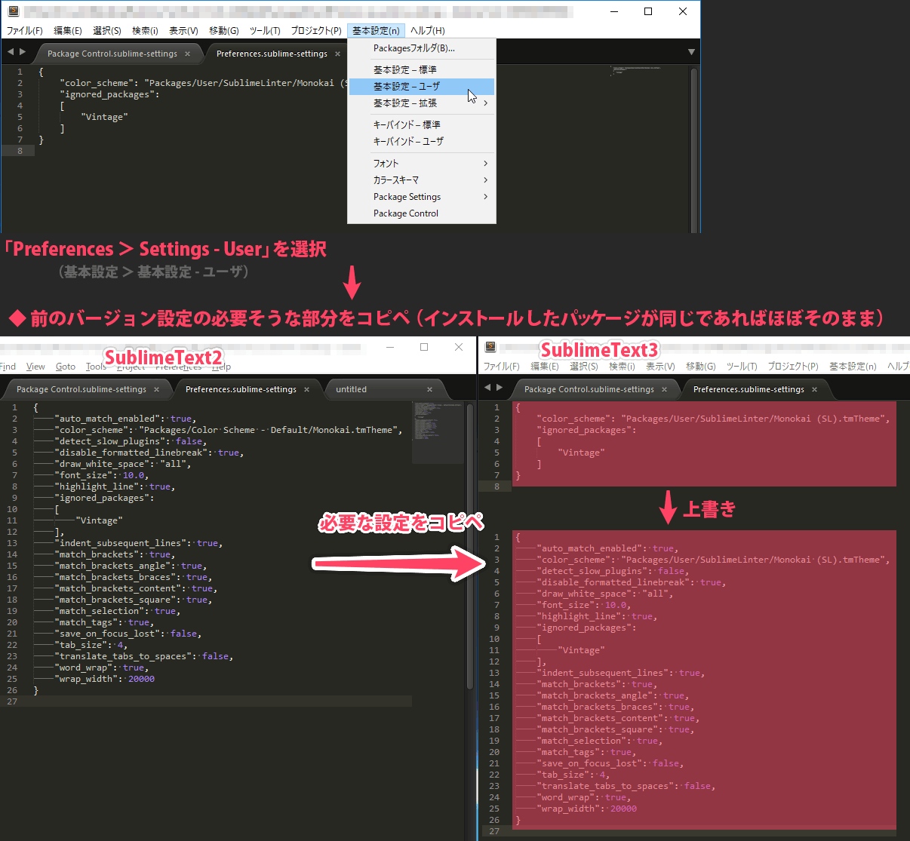The image size is (910, 841).
Task: Open 表示(V) menu in top window
Action: tap(183, 31)
